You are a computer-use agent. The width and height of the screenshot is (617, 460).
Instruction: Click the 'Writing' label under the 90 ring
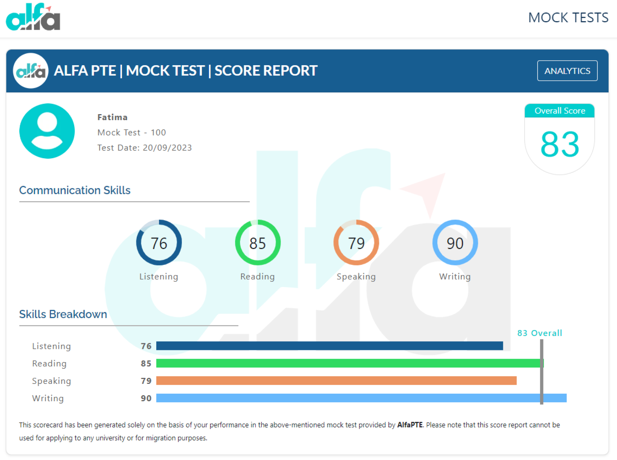coord(455,277)
